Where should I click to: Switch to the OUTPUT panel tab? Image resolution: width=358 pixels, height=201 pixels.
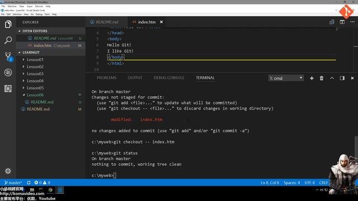coord(135,78)
